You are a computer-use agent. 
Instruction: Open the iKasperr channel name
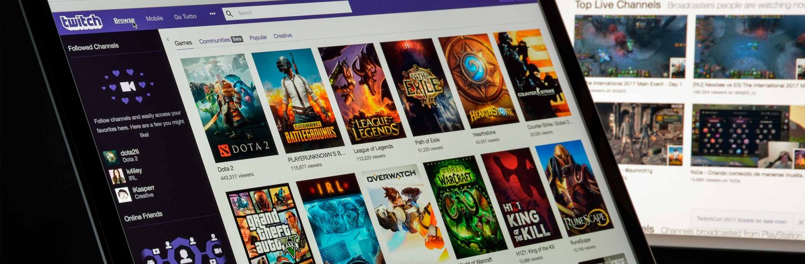click(x=144, y=189)
